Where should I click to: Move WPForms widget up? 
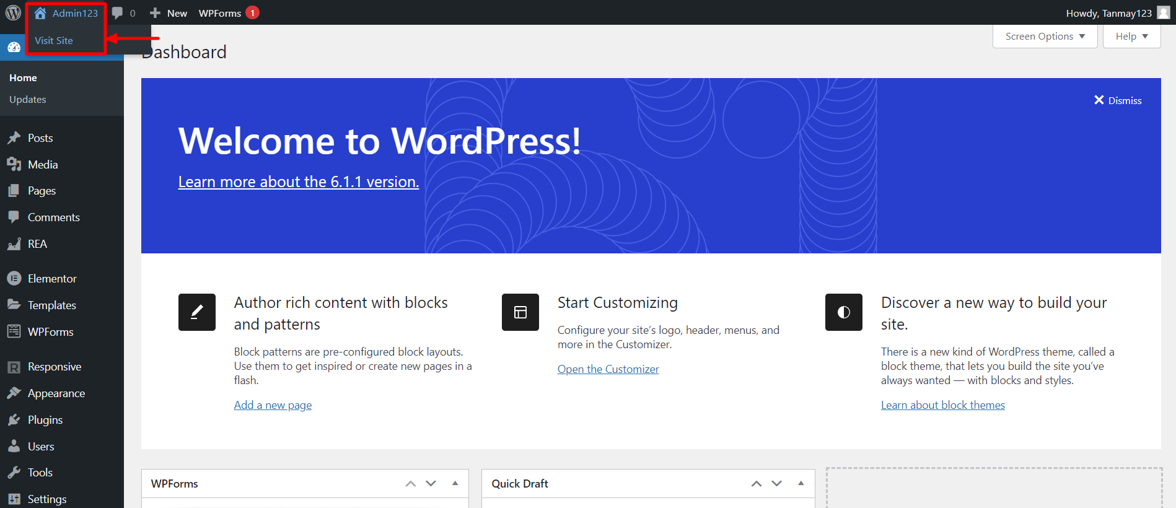point(410,484)
